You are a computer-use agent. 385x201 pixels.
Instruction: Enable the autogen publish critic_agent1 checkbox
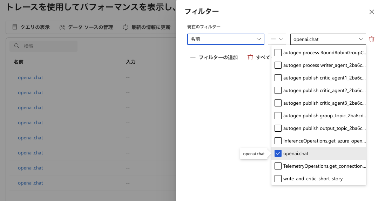tap(278, 78)
